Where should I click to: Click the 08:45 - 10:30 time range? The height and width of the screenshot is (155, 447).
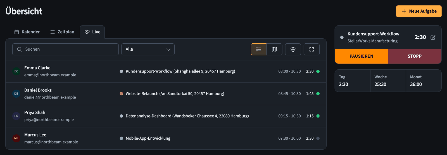289,94
